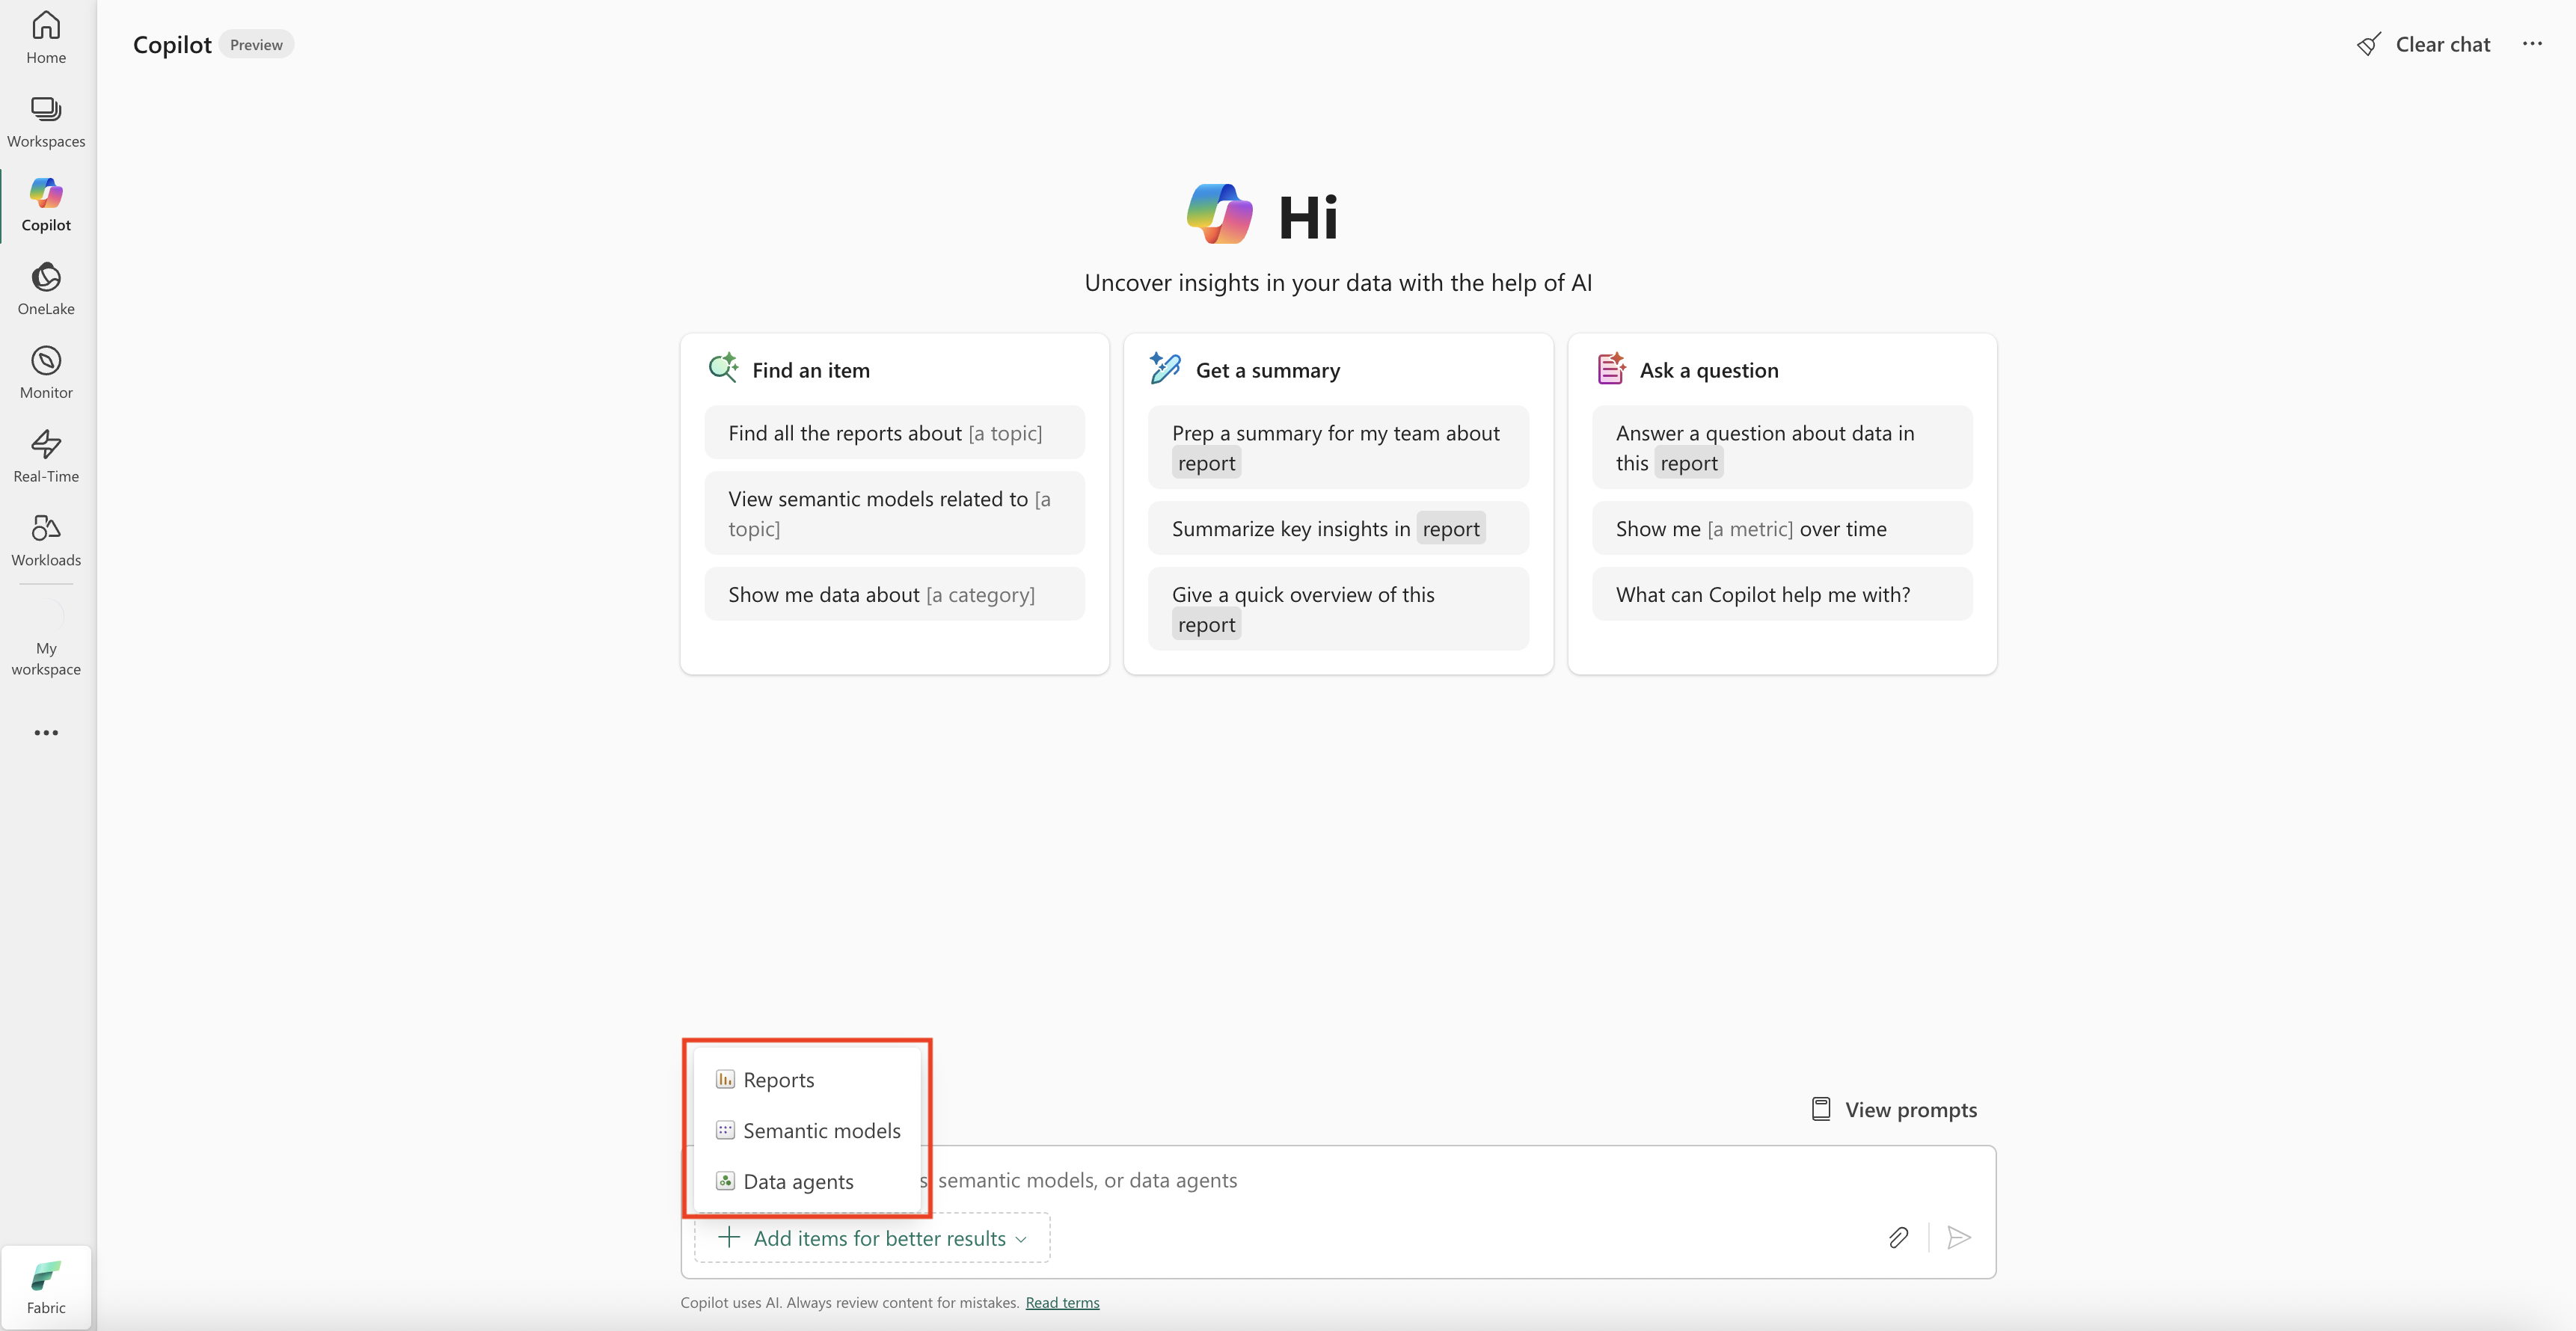This screenshot has height=1331, width=2576.
Task: Choose Data agents in the popup menu
Action: pyautogui.click(x=797, y=1182)
